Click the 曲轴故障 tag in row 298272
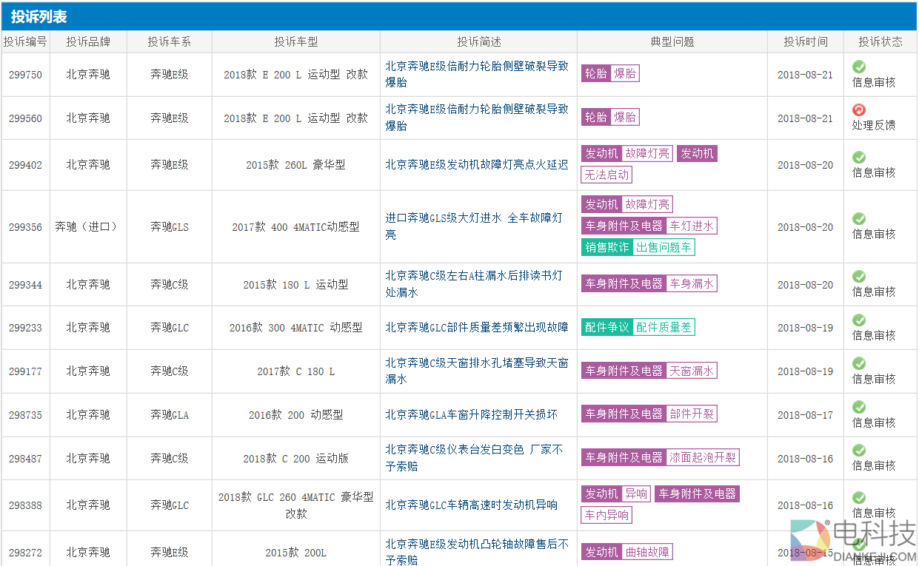Viewport: 919px width, 566px height. (647, 552)
